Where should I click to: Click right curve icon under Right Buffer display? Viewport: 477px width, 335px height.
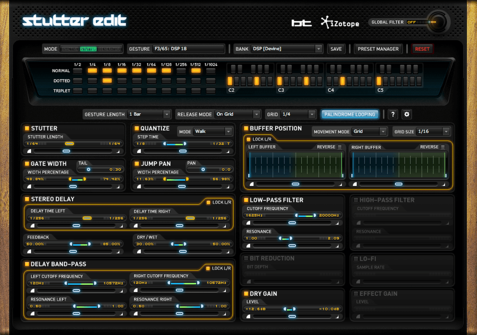pos(443,184)
